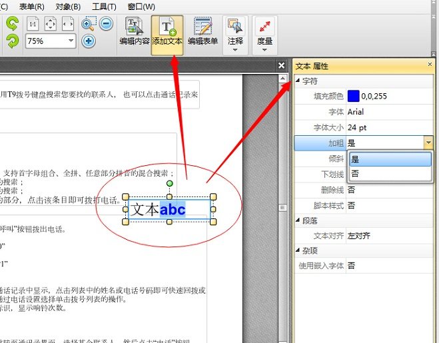Viewport: 439px width, 343px height.
Task: Rotate page with upper green arrow icon
Action: pos(13,23)
